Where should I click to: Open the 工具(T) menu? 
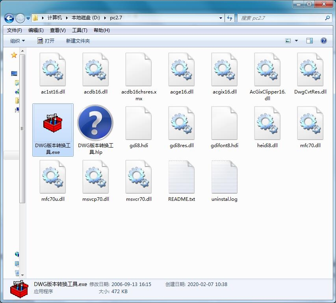point(80,30)
